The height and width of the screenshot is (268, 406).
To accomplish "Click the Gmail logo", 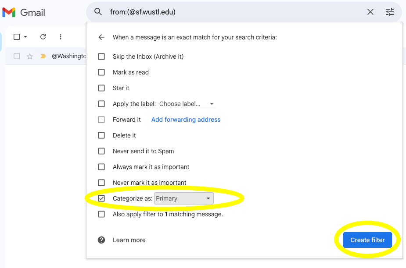I will coord(24,12).
